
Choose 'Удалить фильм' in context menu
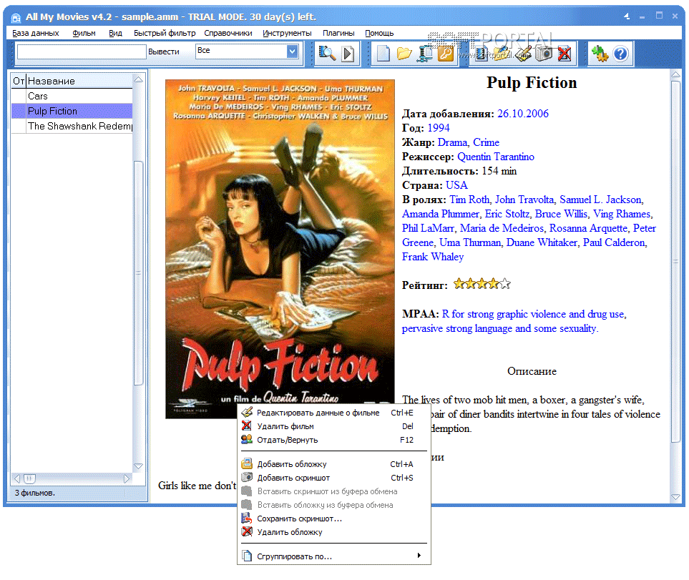pyautogui.click(x=334, y=426)
